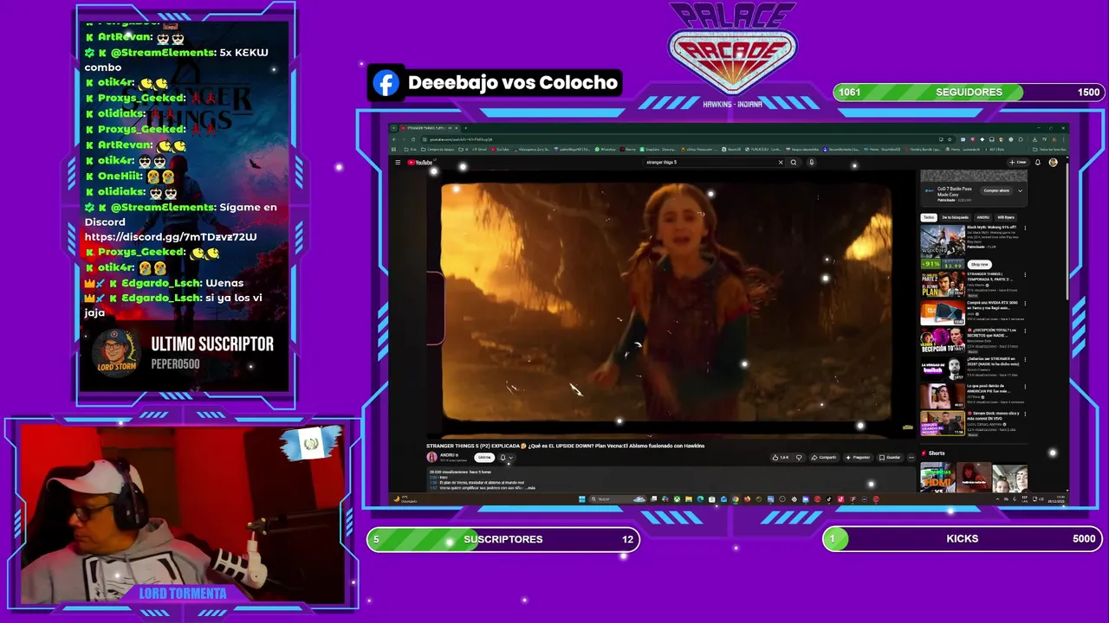Click the SUSCRIPTORES 5 of 12 progress bar
Viewport: 1109px width, 623px height.
[503, 539]
